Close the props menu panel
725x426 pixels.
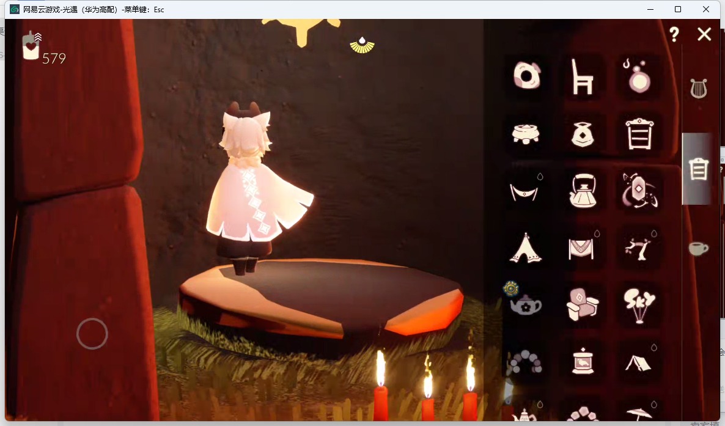704,34
